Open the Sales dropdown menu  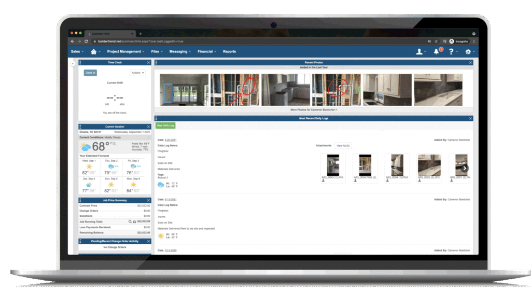[x=77, y=51]
